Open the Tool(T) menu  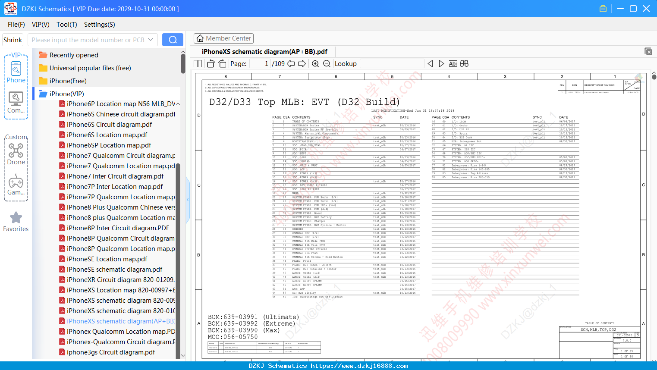pos(67,25)
